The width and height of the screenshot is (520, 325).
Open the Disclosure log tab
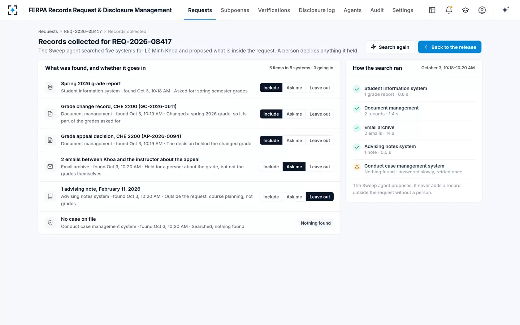tap(317, 10)
